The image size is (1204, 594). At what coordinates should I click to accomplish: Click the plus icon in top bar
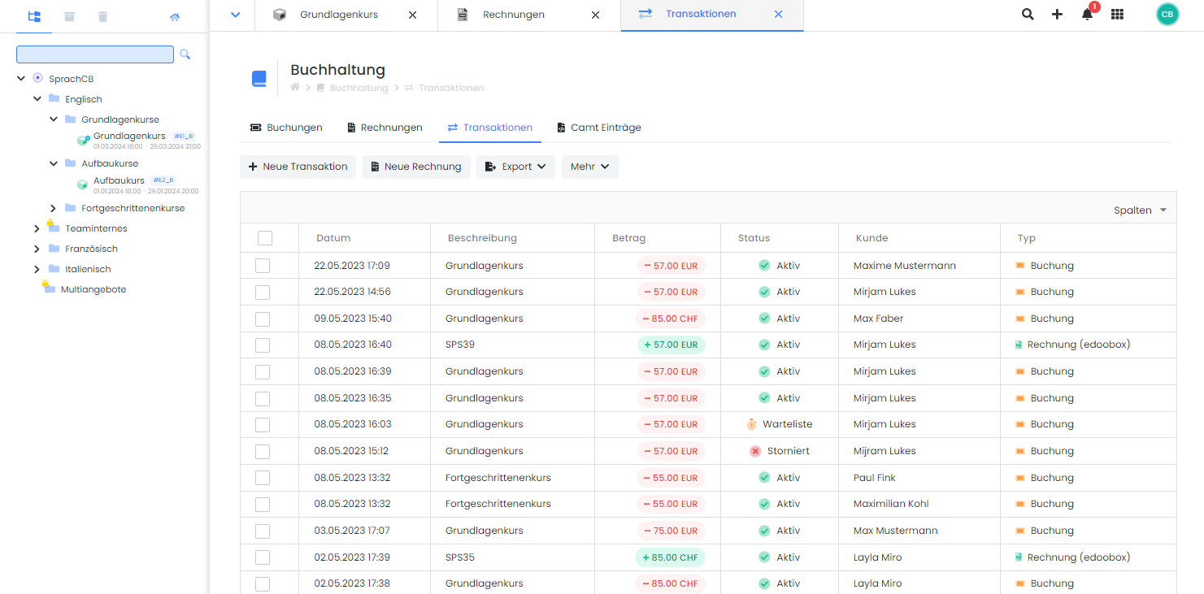(x=1057, y=15)
